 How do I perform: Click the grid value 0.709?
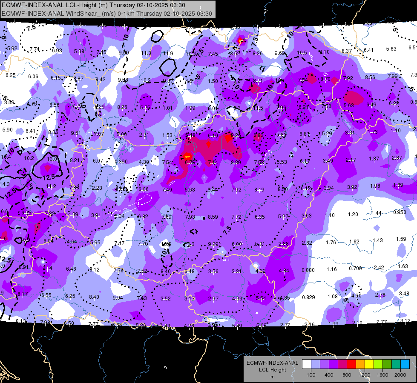(355, 269)
